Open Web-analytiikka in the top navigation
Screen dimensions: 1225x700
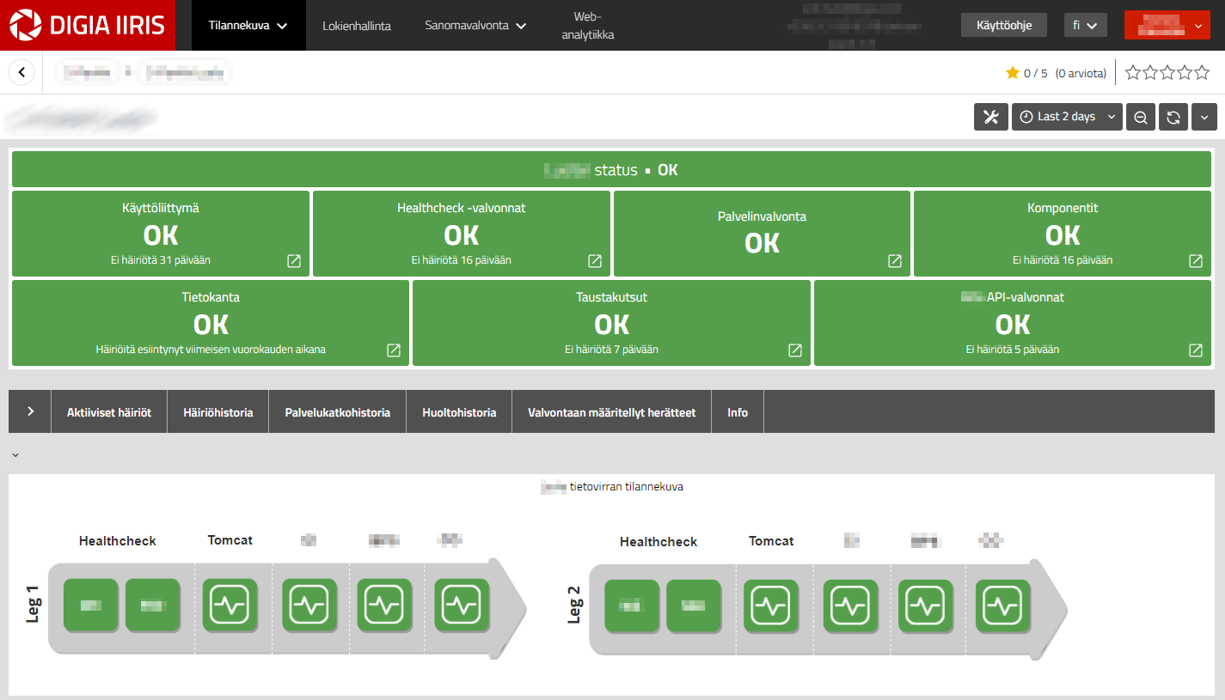pos(588,26)
